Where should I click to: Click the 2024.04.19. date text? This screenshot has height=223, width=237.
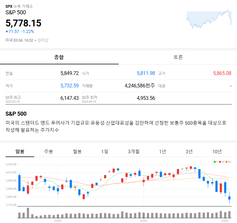[x=89, y=102]
